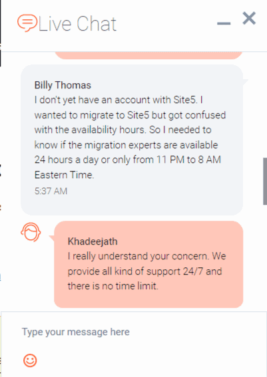Minimize the Live Chat panel

coord(224,23)
